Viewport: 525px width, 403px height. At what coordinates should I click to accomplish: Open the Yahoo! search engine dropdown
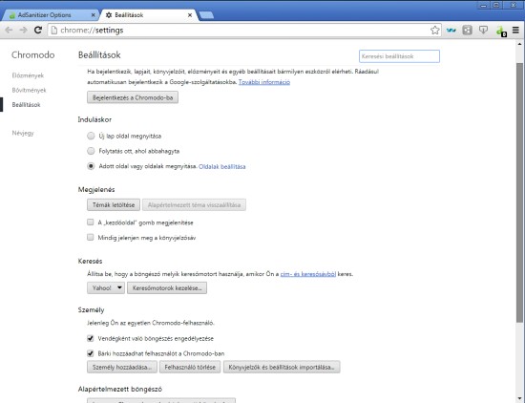(x=106, y=287)
